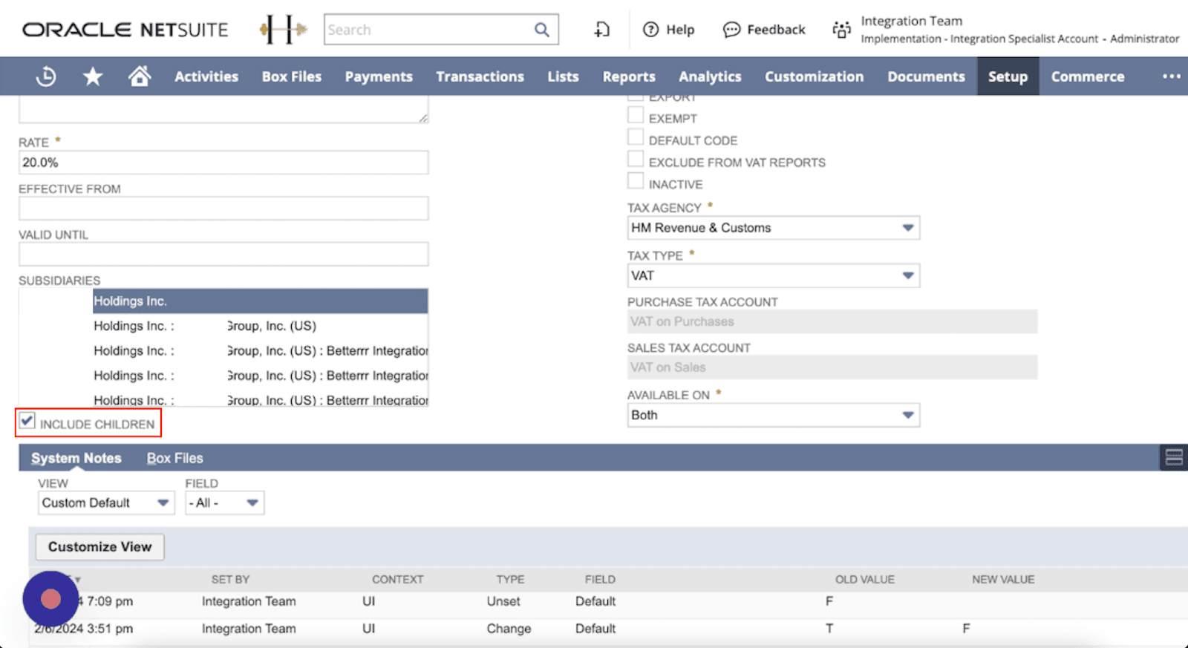The height and width of the screenshot is (648, 1188).
Task: Uncheck the Include Children checkbox
Action: pyautogui.click(x=27, y=422)
